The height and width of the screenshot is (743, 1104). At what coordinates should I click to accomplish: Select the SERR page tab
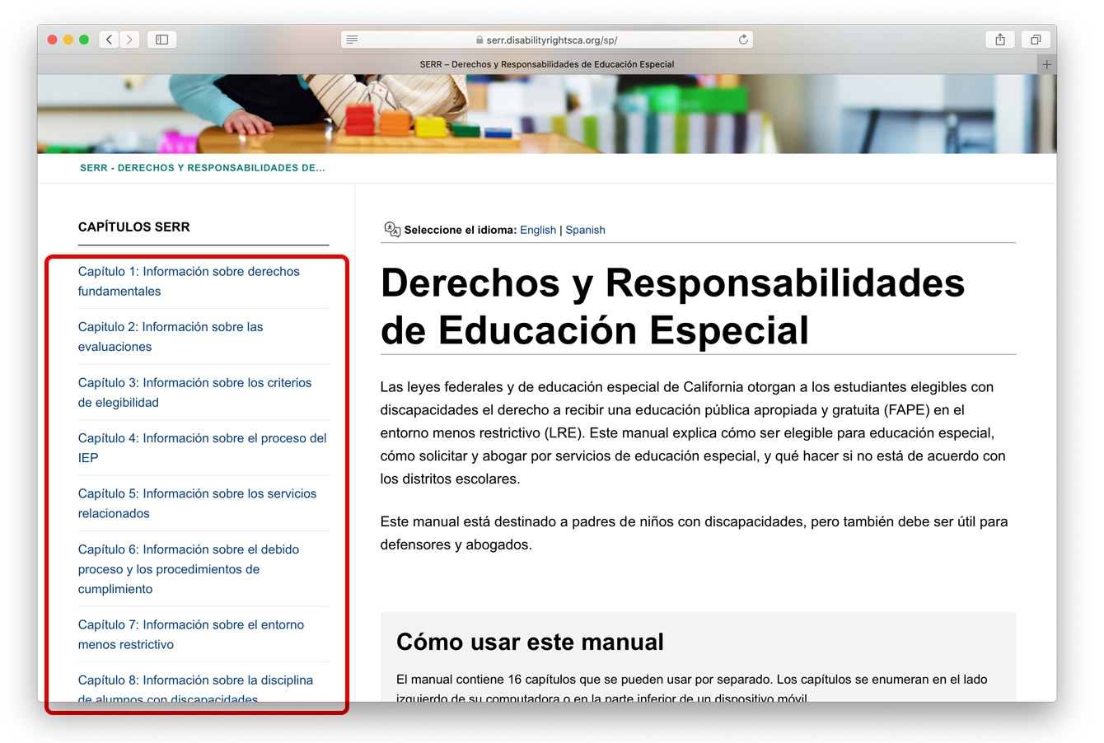546,64
